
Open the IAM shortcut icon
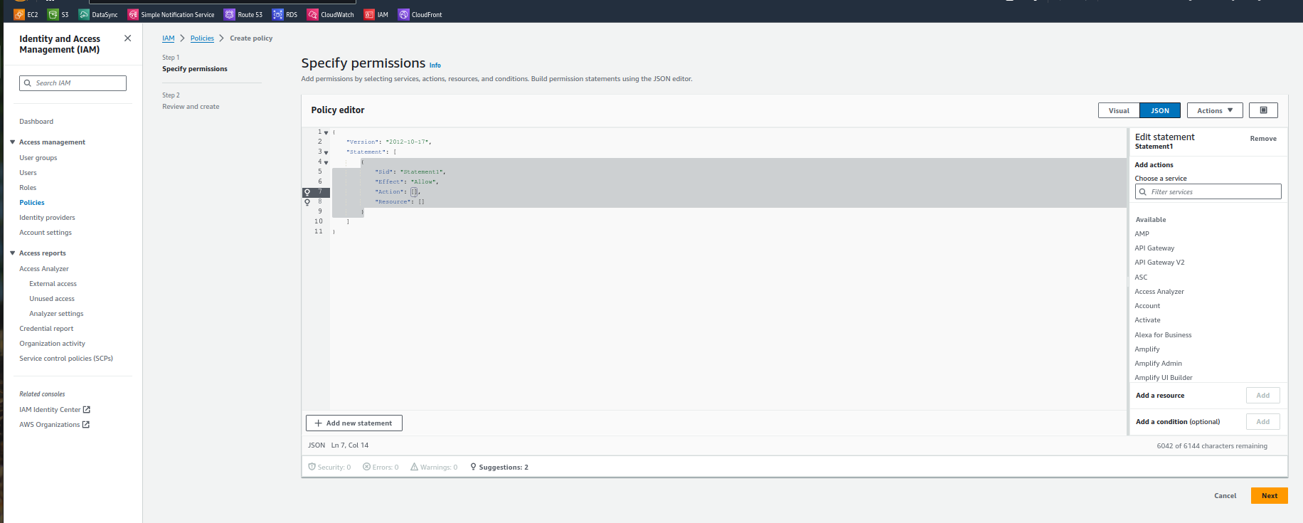369,14
